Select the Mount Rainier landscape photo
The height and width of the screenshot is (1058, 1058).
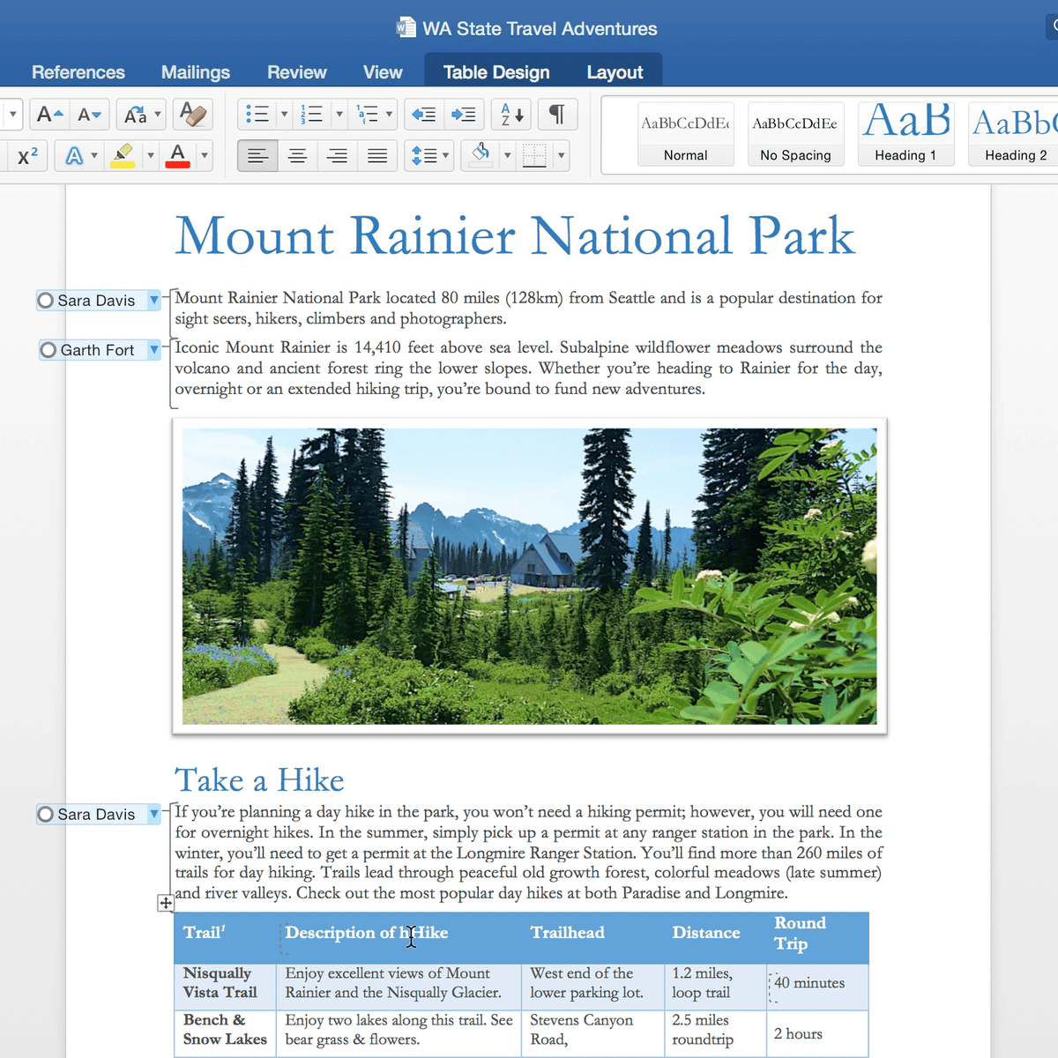pyautogui.click(x=529, y=576)
